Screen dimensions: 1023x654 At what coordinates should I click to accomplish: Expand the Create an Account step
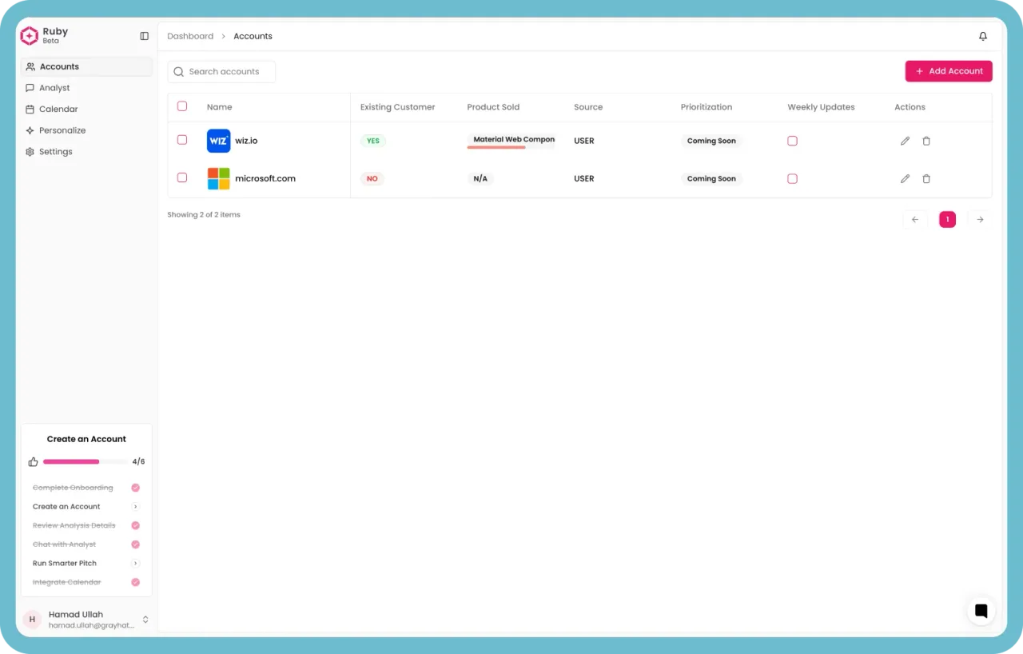point(136,507)
